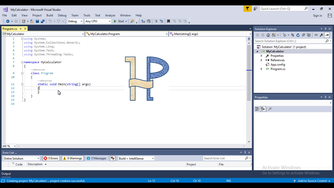Click the Sign in link
This screenshot has height=188, width=334.
[x=317, y=16]
